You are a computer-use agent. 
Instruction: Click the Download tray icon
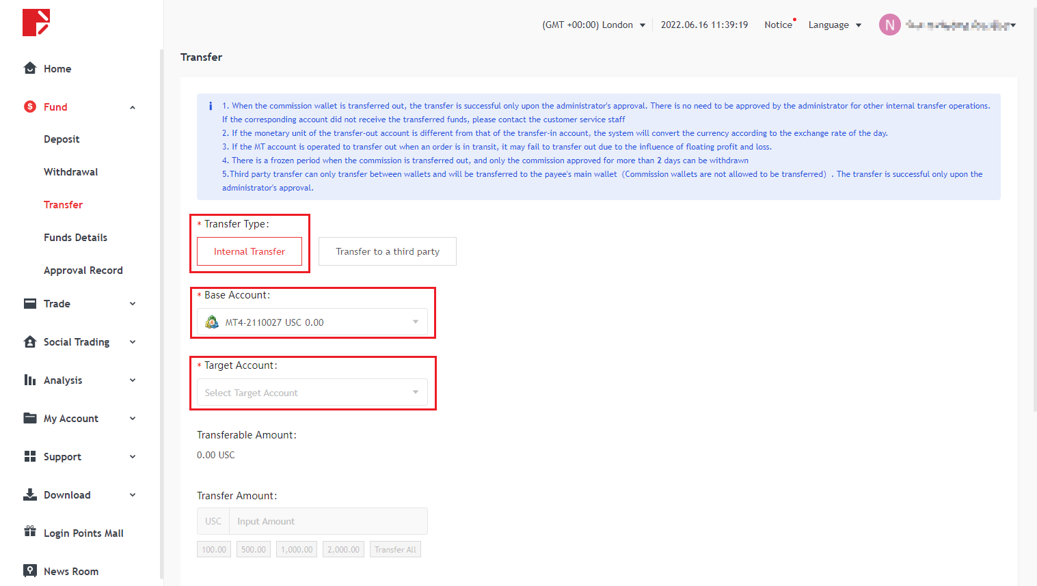tap(30, 494)
